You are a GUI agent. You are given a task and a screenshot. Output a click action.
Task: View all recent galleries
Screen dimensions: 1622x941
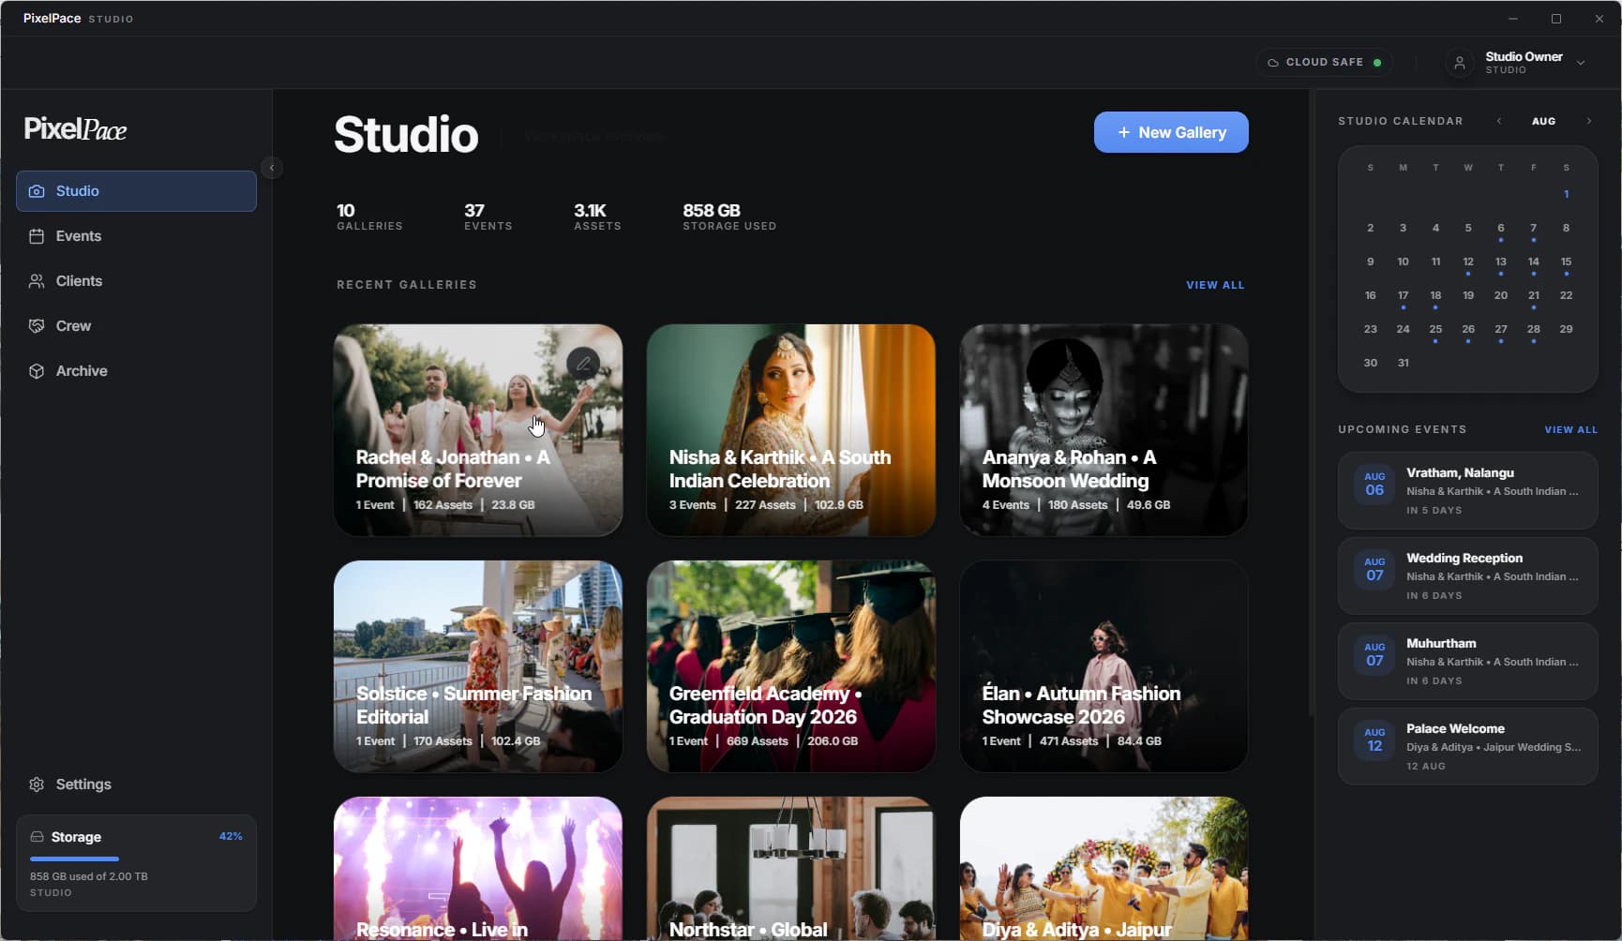click(x=1215, y=285)
